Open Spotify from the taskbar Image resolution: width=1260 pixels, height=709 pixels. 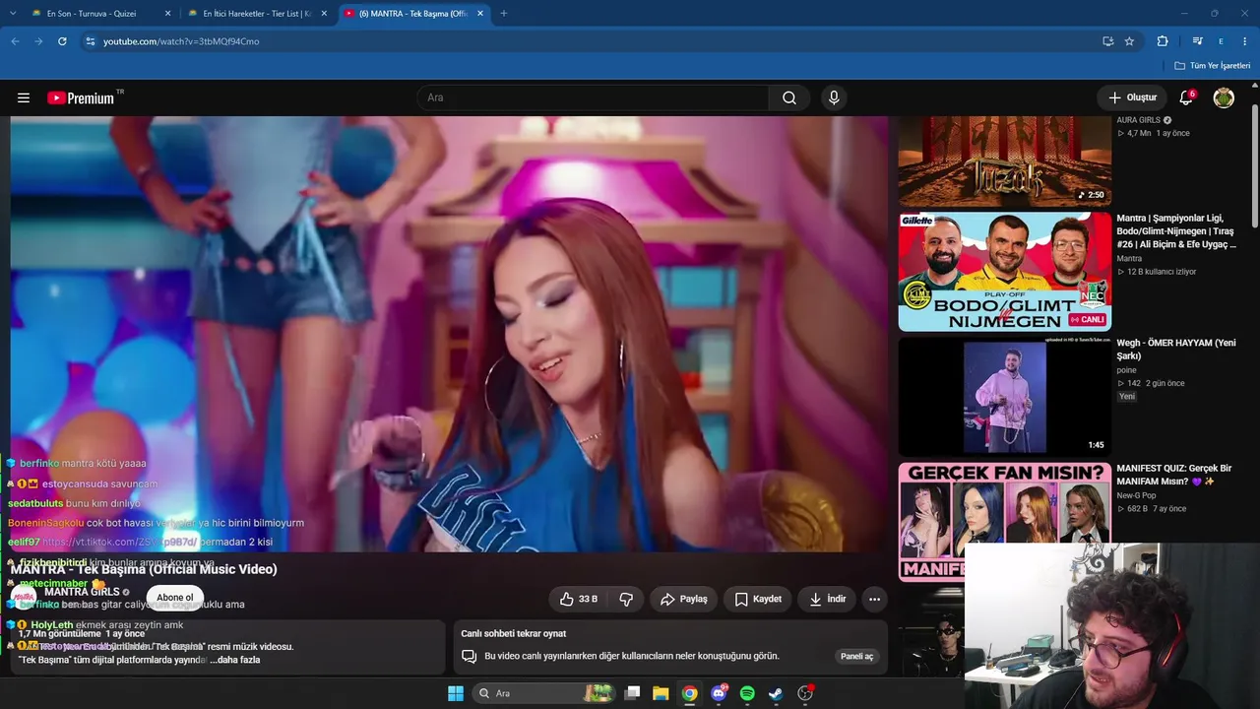click(x=747, y=693)
